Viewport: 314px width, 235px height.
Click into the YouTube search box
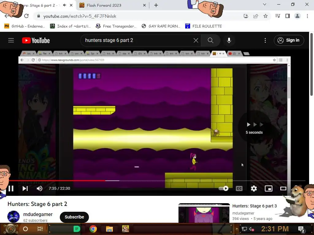click(138, 40)
